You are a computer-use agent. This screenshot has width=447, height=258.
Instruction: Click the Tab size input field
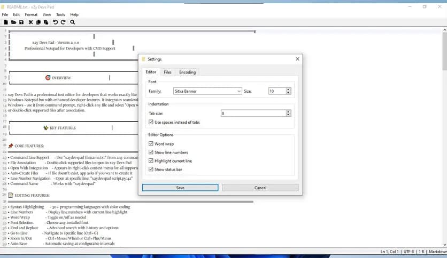click(253, 114)
